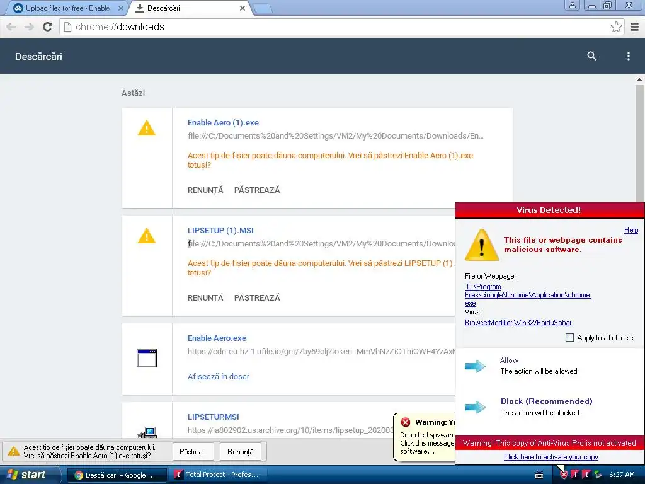Click RENUNȚĂ for Enable Aero (1).exe

point(205,190)
